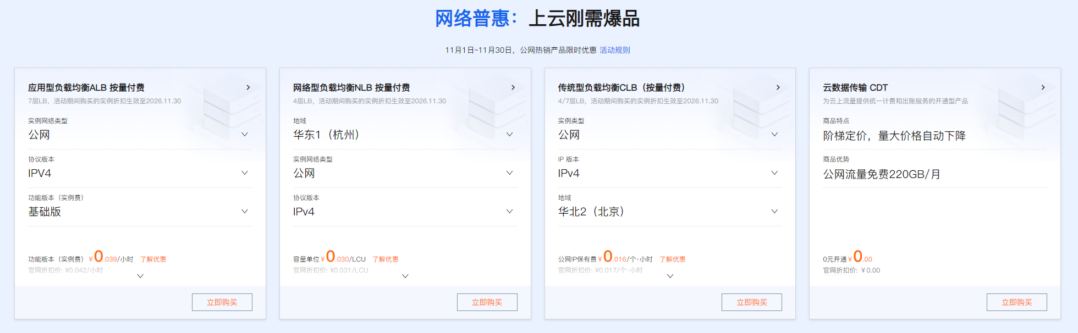Select 官网折扣价: ¥0.00 text
1078x333 pixels.
[x=851, y=270]
